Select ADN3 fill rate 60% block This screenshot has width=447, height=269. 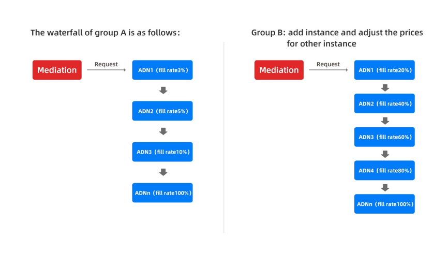pos(384,137)
